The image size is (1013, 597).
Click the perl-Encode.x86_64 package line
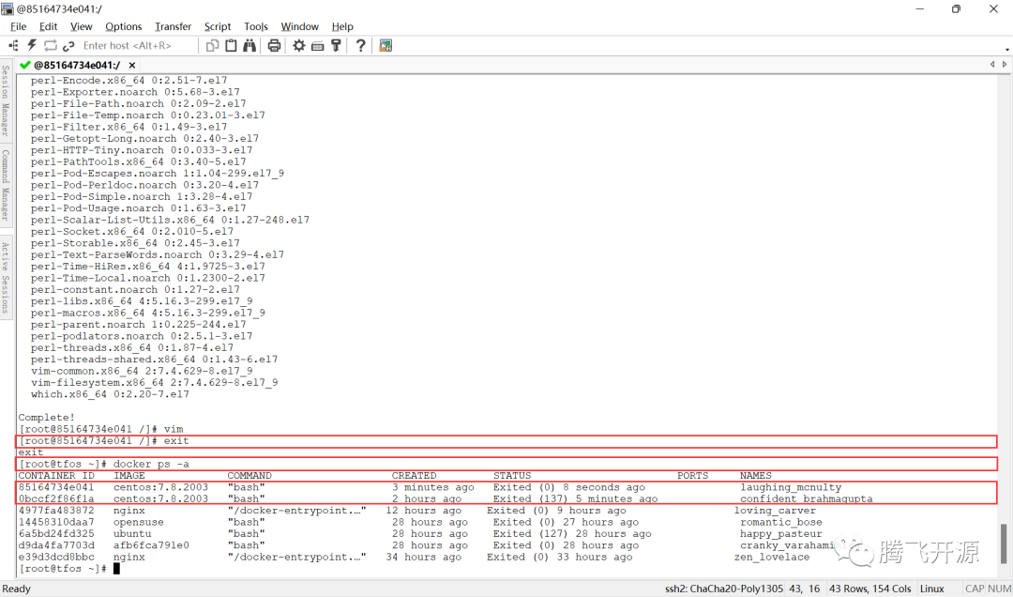129,80
